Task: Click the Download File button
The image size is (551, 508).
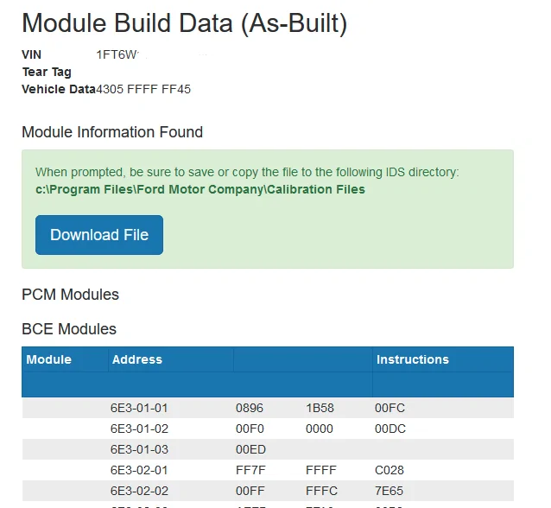Action: coord(99,235)
